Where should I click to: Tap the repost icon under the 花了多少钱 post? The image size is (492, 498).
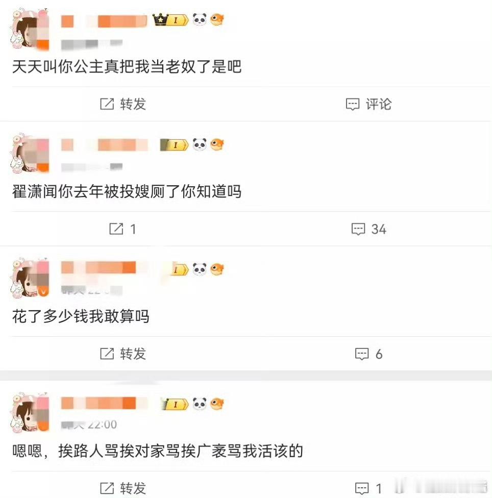click(107, 354)
